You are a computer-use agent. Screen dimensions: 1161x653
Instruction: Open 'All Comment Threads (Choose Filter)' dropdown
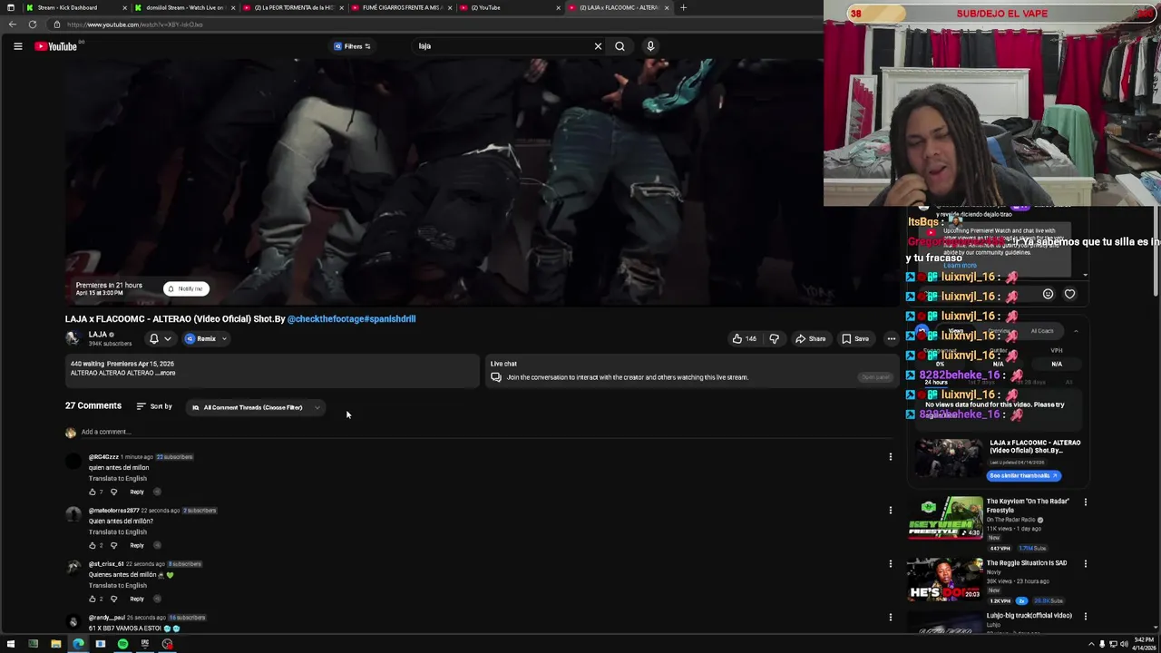257,407
